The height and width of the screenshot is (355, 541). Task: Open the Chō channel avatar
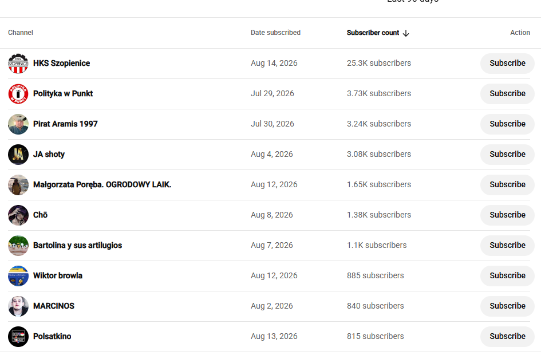click(18, 215)
